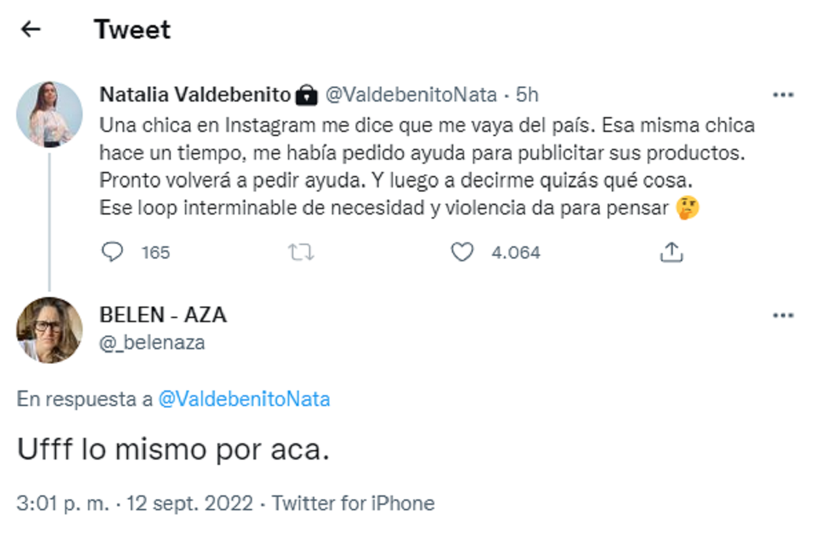Viewport: 813px width, 538px height.
Task: Click the back arrow icon
Action: click(31, 29)
